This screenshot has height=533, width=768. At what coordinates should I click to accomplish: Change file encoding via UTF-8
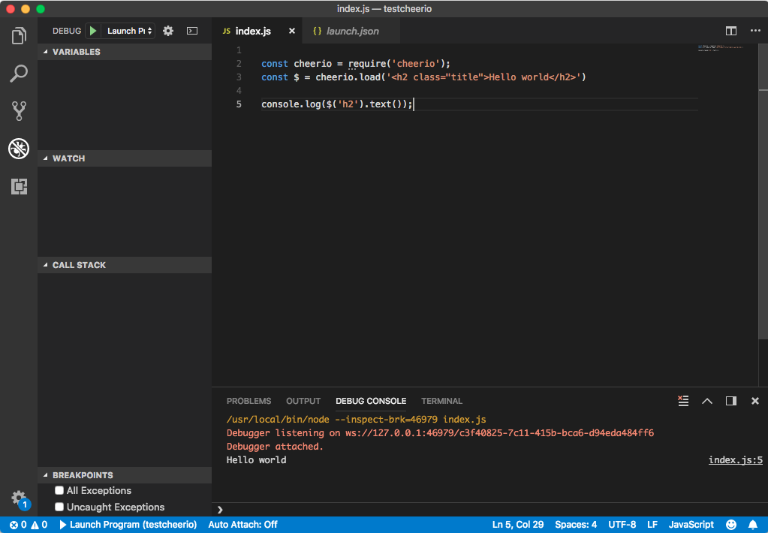[622, 525]
